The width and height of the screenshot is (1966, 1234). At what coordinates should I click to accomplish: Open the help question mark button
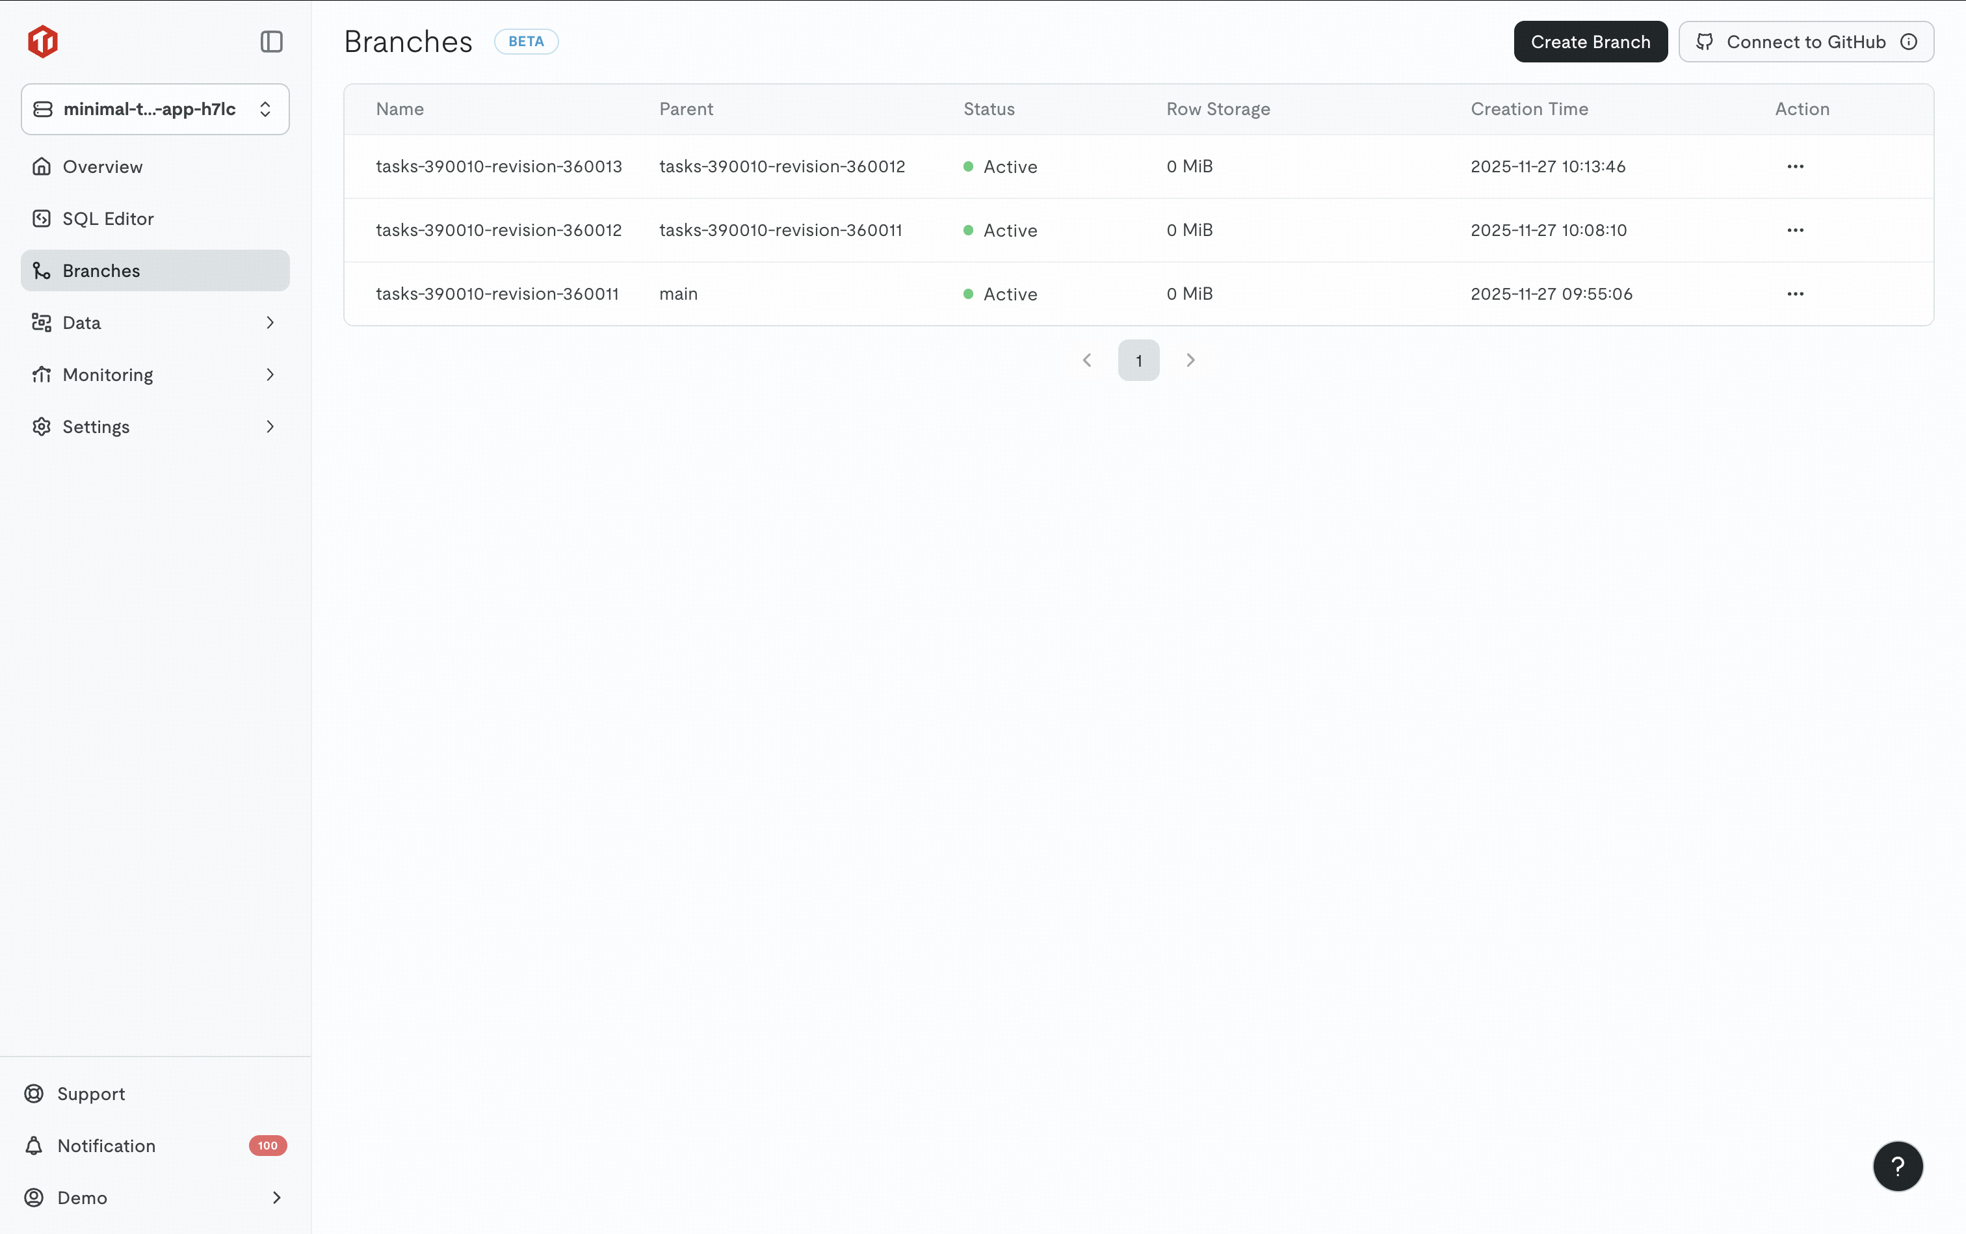click(x=1898, y=1166)
